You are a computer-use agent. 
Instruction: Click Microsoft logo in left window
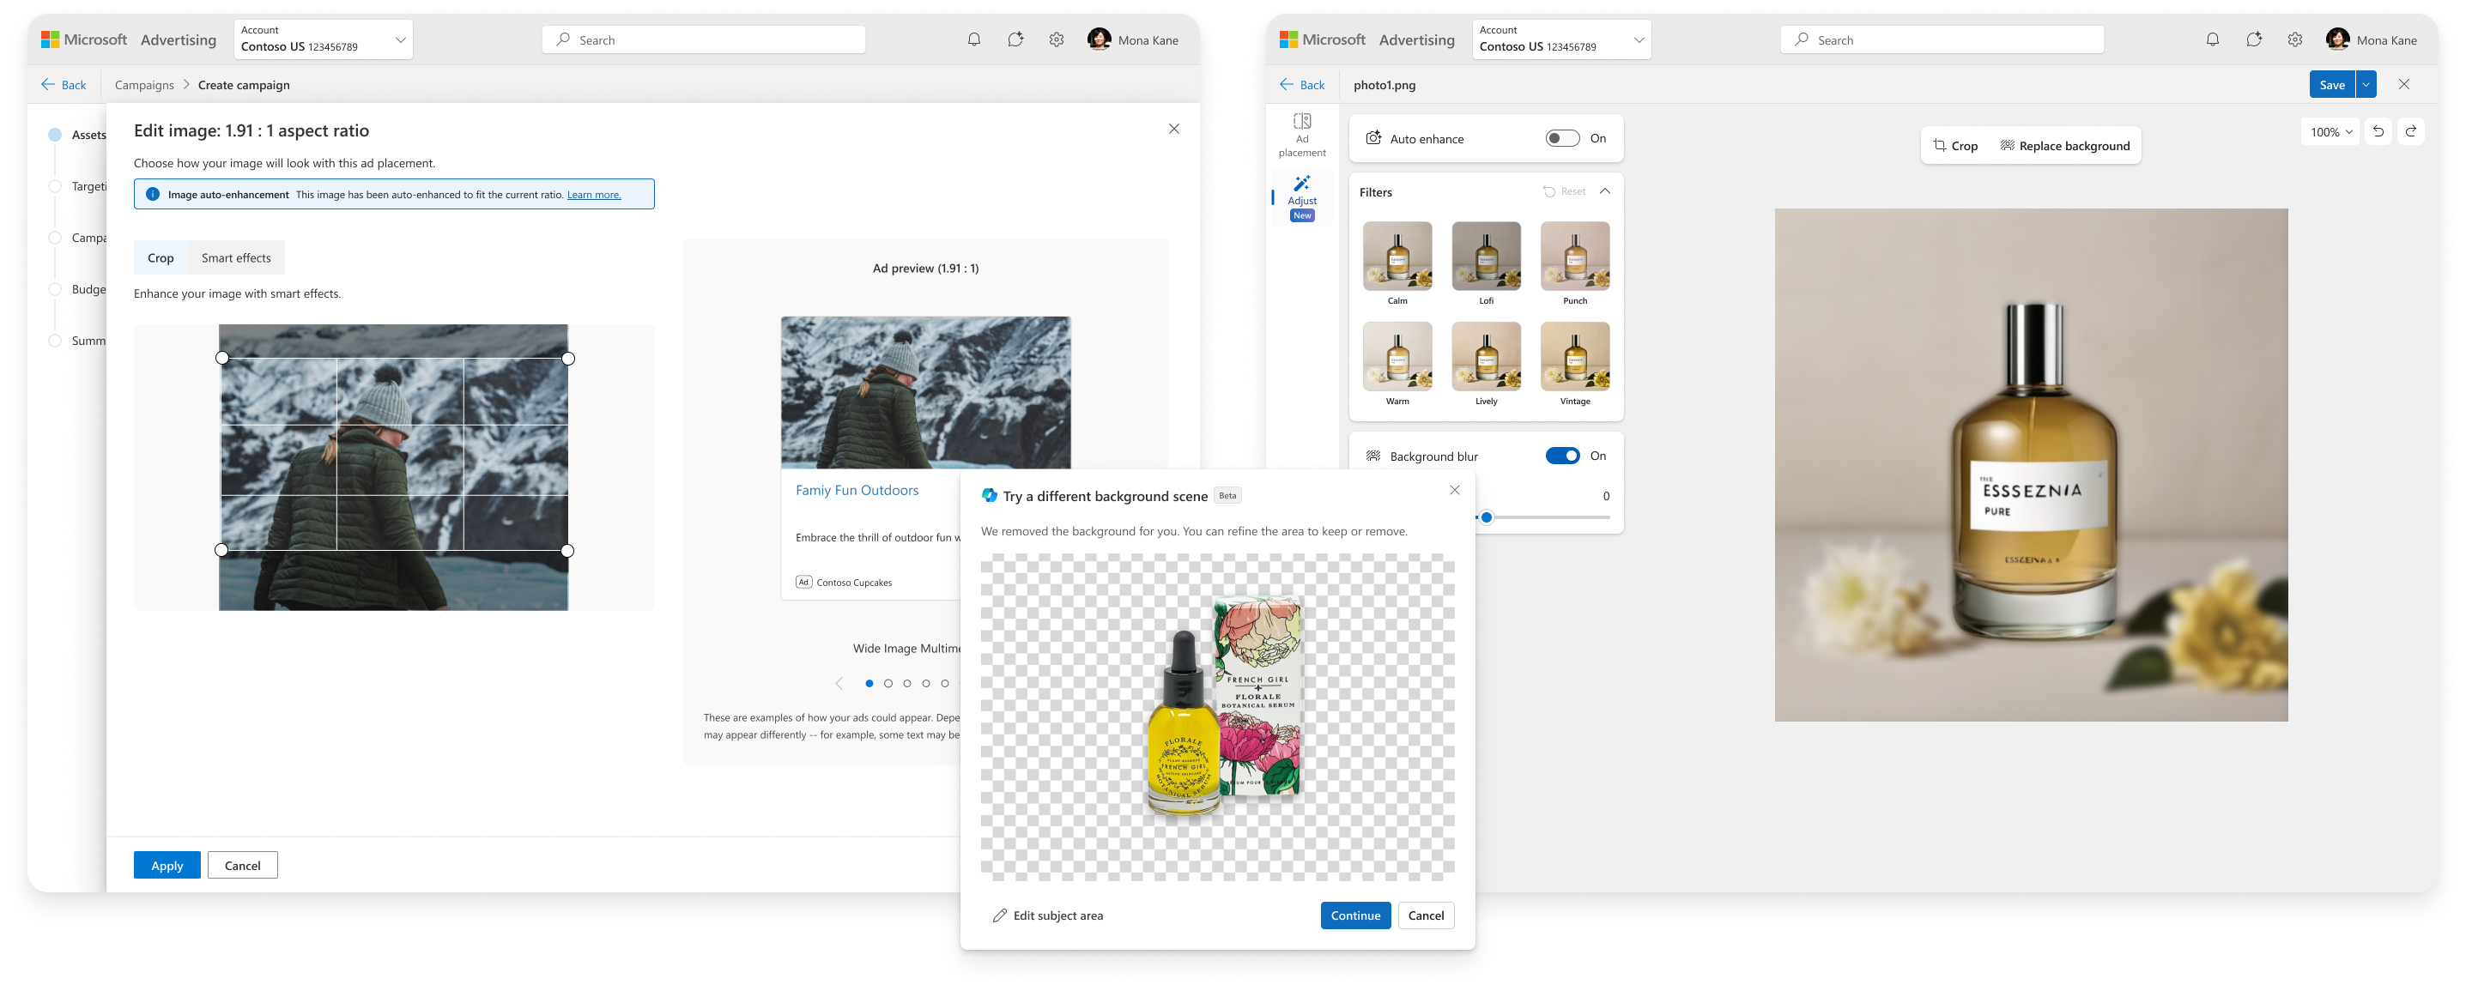[50, 40]
